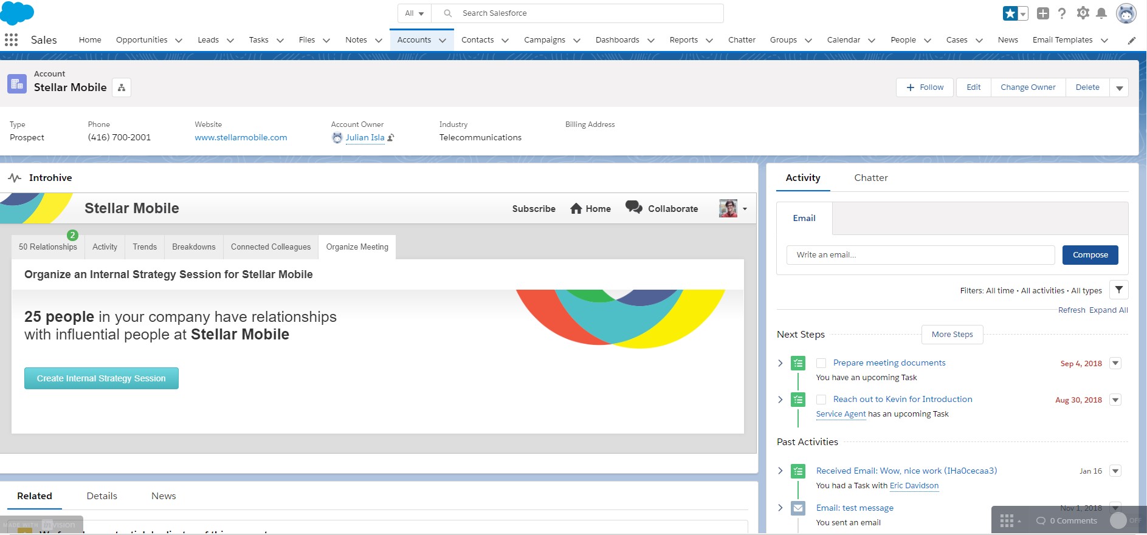Click Expand All activities link

click(x=1109, y=310)
